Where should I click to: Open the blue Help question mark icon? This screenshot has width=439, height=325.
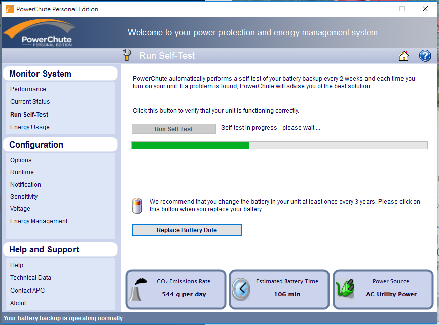coord(425,56)
